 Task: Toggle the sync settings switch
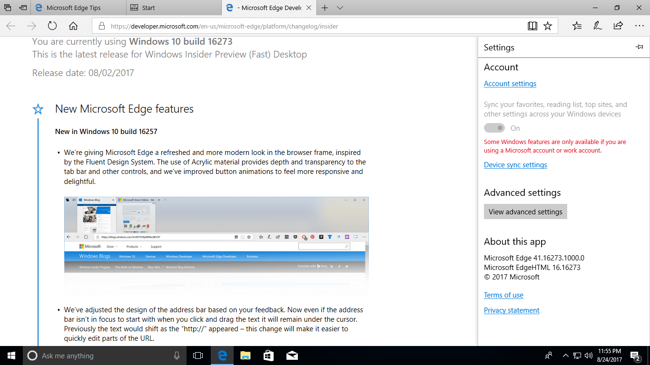point(494,128)
